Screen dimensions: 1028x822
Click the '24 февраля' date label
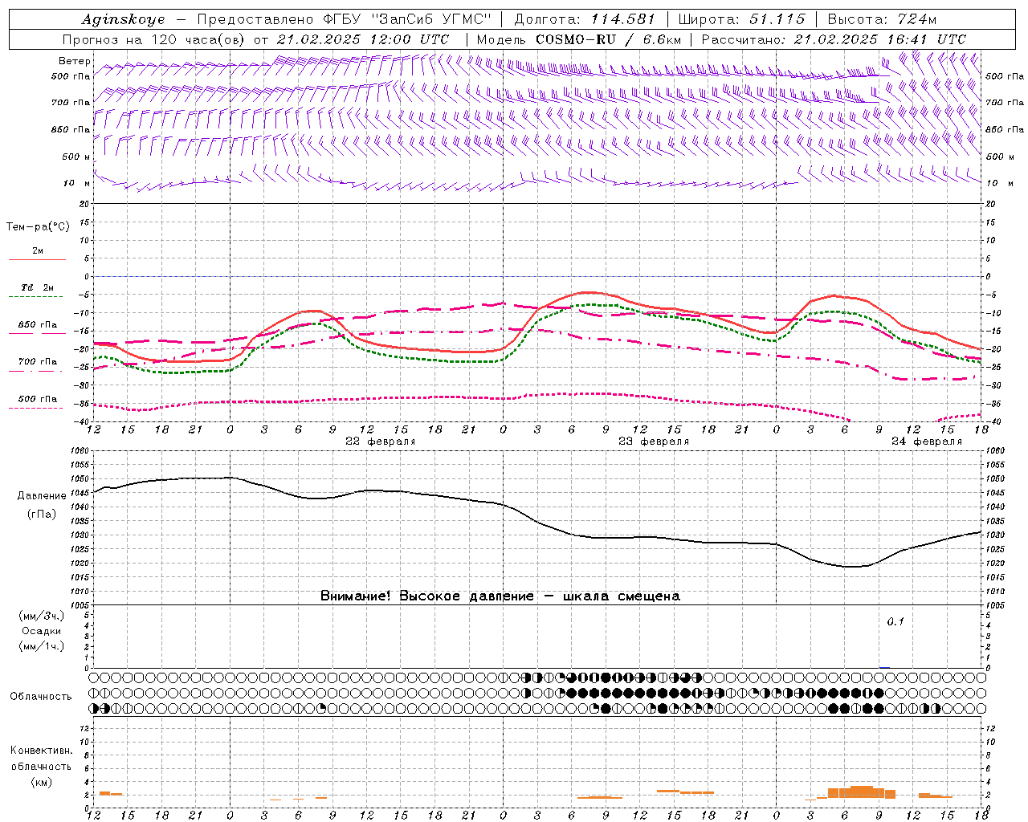click(927, 442)
